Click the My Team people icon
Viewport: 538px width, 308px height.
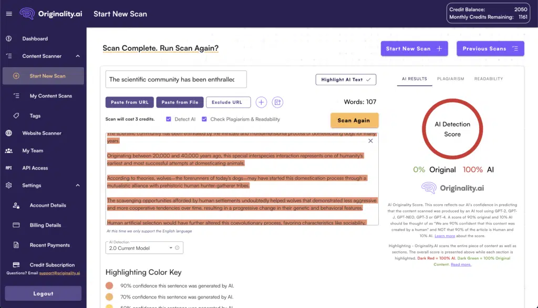point(9,151)
